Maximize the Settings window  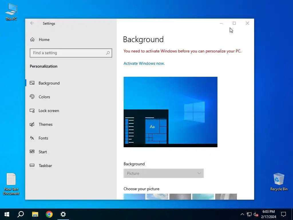pyautogui.click(x=234, y=23)
